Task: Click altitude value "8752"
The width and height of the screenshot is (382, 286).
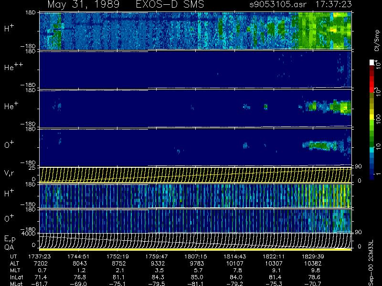Action: pos(118,264)
